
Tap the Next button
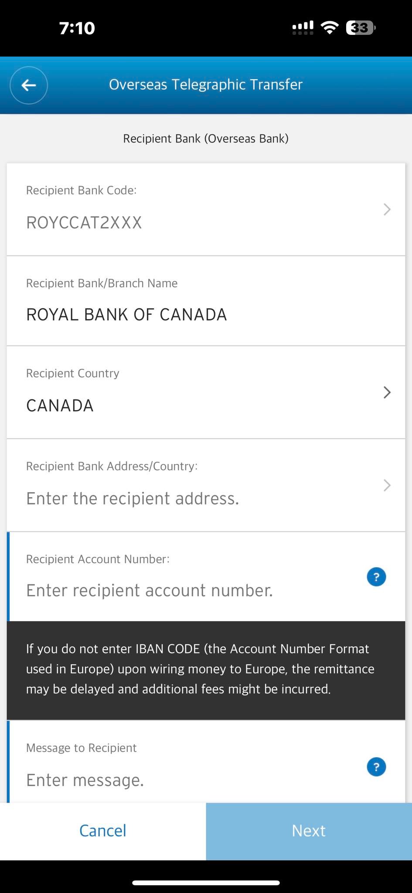tap(309, 831)
